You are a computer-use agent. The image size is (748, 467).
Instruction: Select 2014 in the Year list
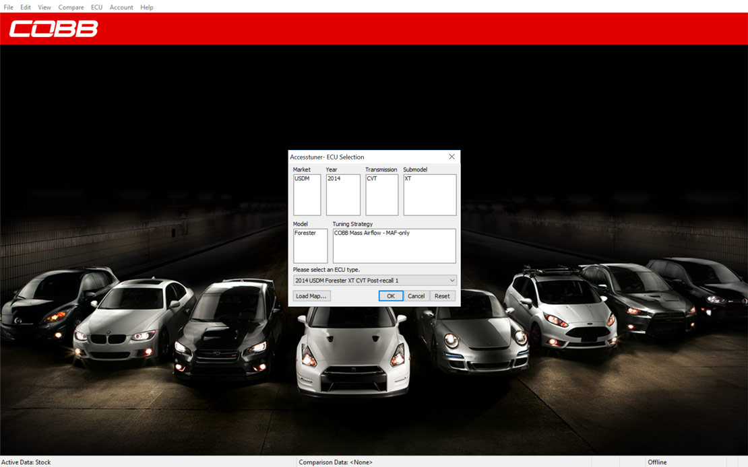(334, 179)
